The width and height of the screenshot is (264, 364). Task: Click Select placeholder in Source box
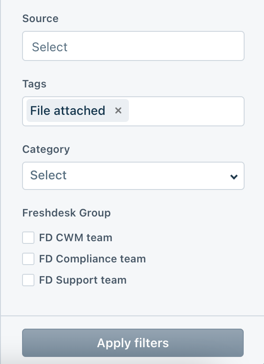[x=49, y=47]
